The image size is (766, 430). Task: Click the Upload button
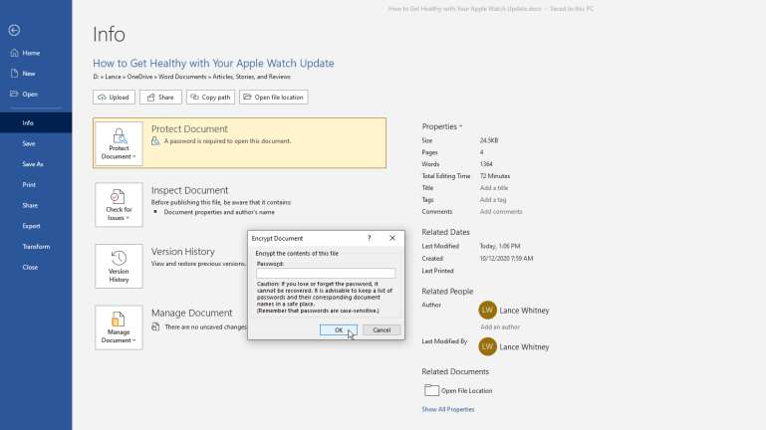click(x=114, y=98)
